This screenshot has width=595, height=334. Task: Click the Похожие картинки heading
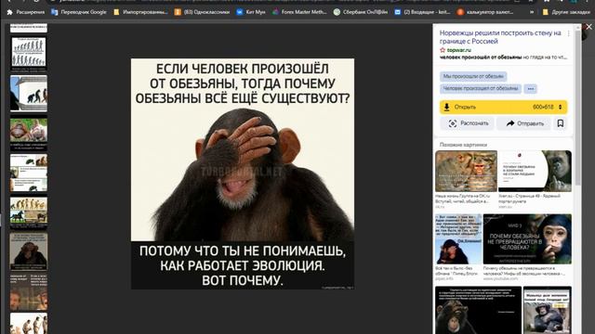pyautogui.click(x=463, y=145)
